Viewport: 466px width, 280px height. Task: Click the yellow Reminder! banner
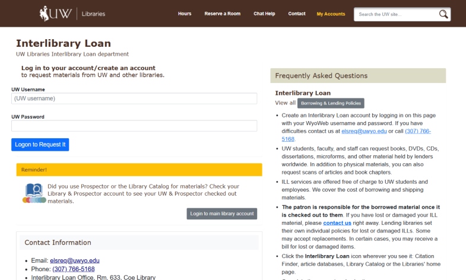(139, 170)
